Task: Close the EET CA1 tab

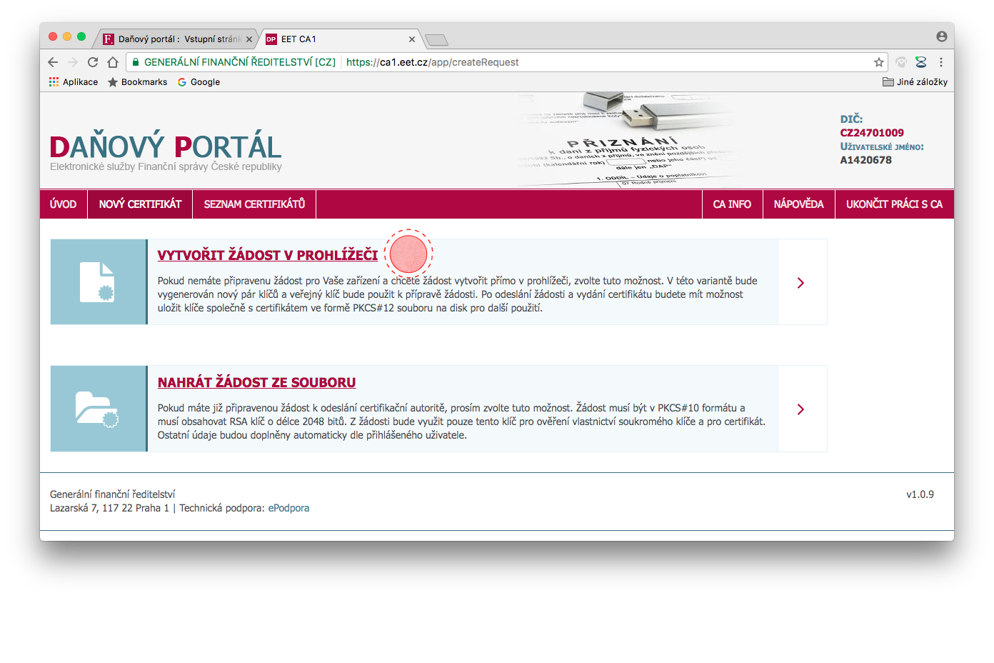Action: 412,39
